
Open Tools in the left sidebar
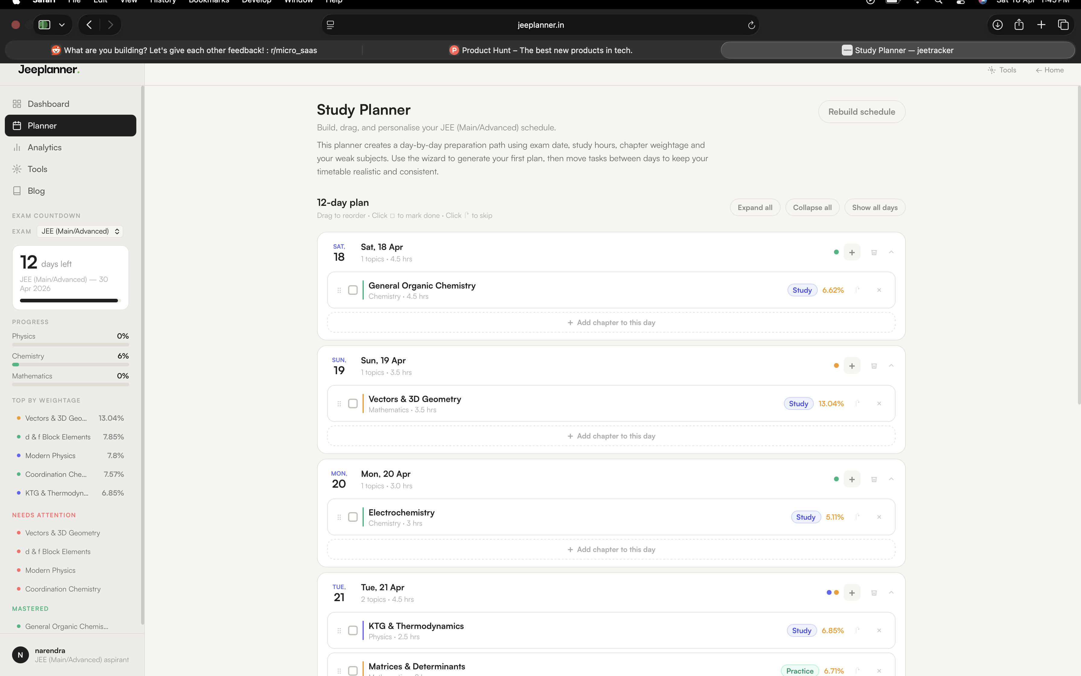70,169
